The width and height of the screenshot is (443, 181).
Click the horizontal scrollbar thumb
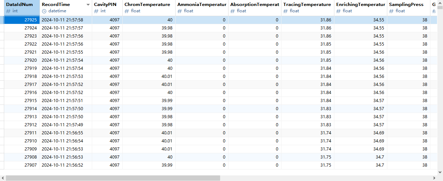(113, 178)
